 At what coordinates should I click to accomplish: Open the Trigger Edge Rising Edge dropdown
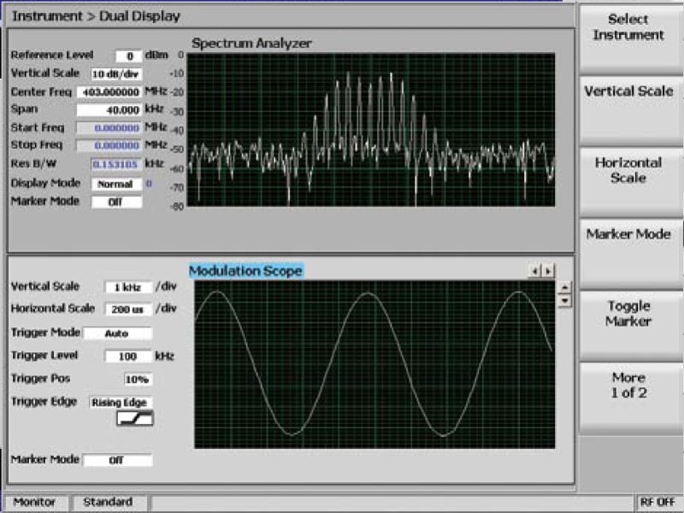[x=120, y=402]
